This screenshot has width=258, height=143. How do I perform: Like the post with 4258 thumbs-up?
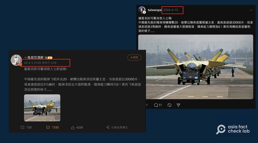(77, 128)
